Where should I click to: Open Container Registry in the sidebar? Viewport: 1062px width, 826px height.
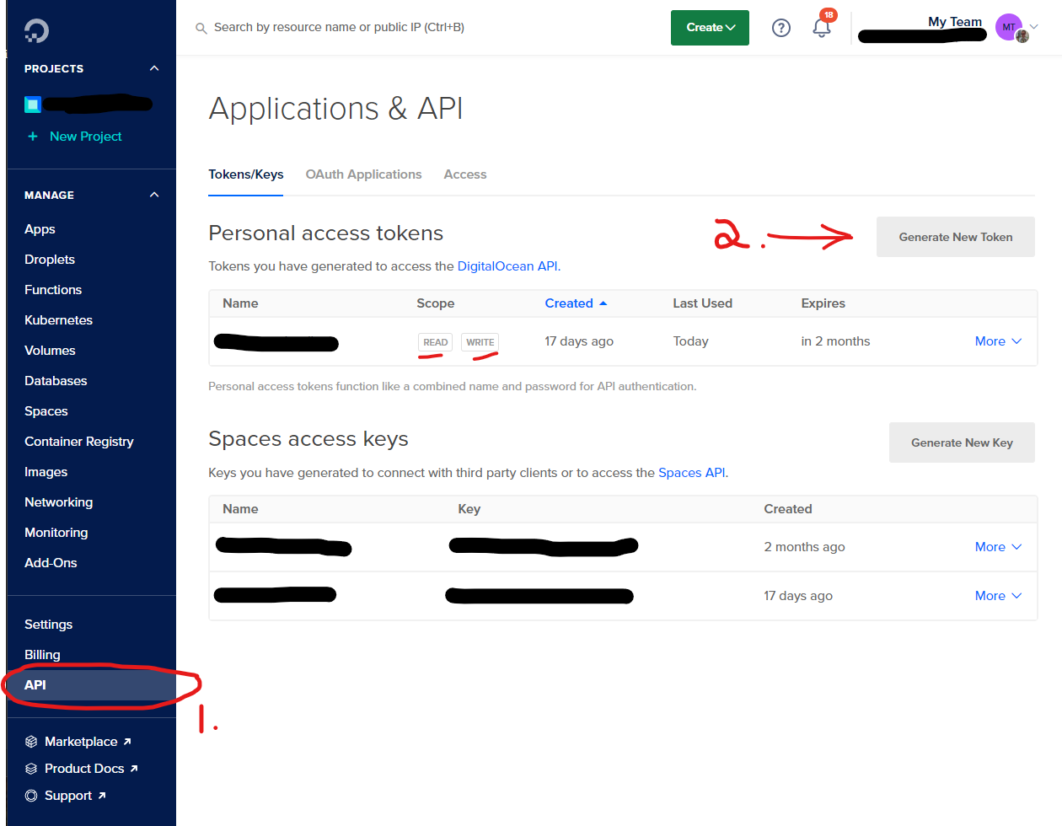[x=79, y=442]
